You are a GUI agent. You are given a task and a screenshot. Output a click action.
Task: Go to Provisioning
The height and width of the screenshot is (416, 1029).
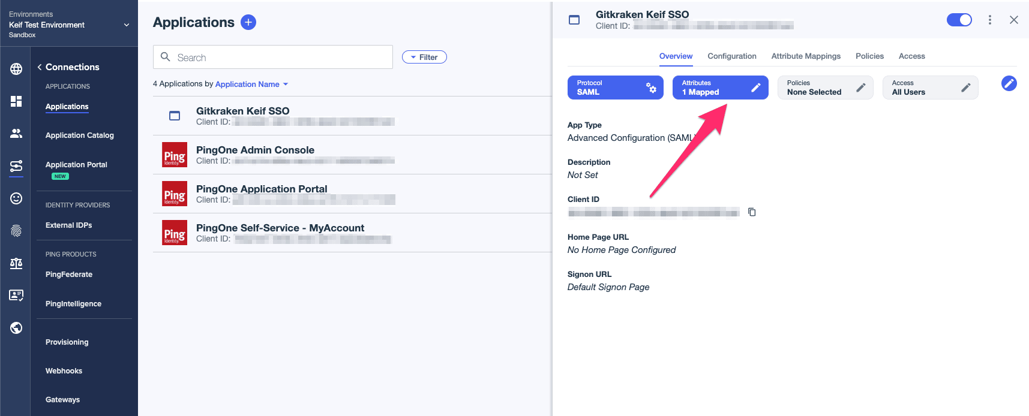(x=67, y=342)
